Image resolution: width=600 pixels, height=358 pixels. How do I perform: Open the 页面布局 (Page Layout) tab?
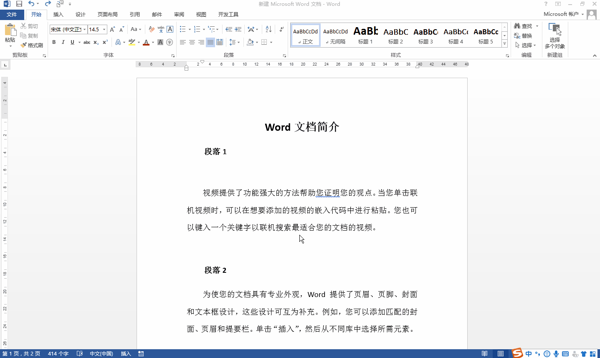pos(107,14)
